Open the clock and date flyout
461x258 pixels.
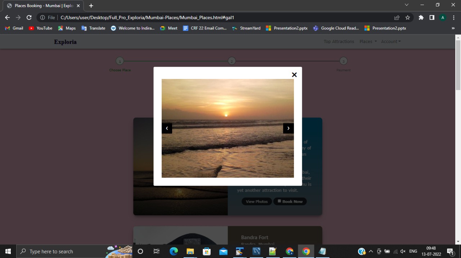click(x=431, y=251)
